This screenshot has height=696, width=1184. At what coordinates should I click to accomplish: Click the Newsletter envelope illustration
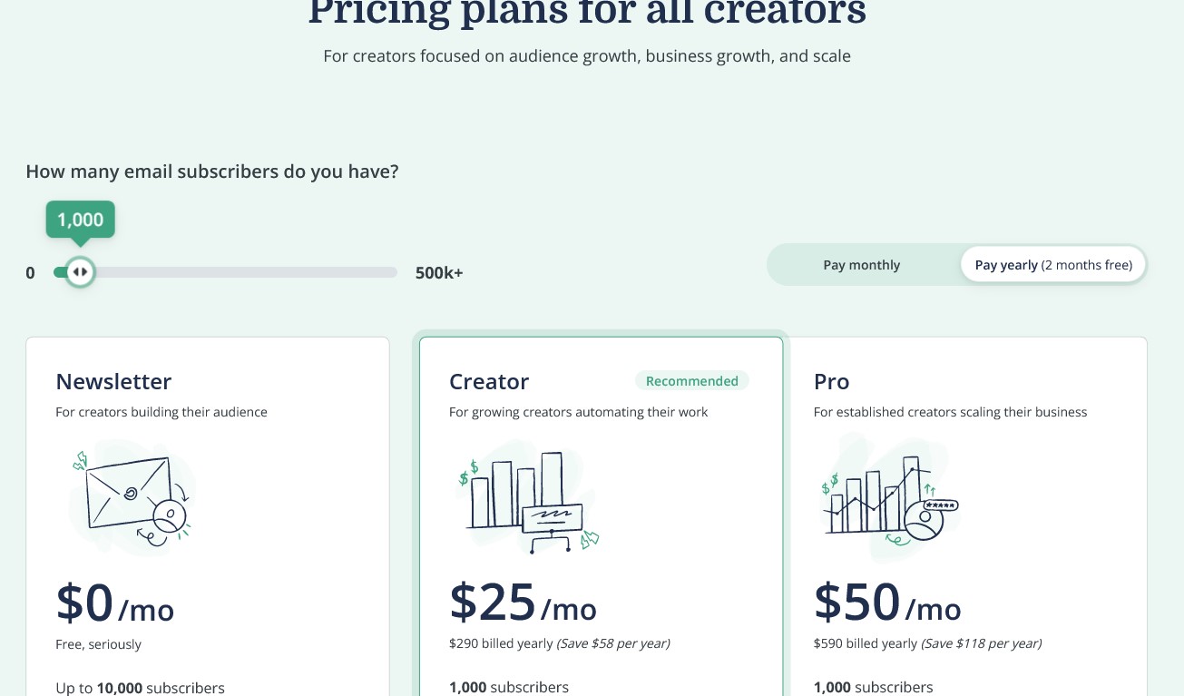pos(132,499)
